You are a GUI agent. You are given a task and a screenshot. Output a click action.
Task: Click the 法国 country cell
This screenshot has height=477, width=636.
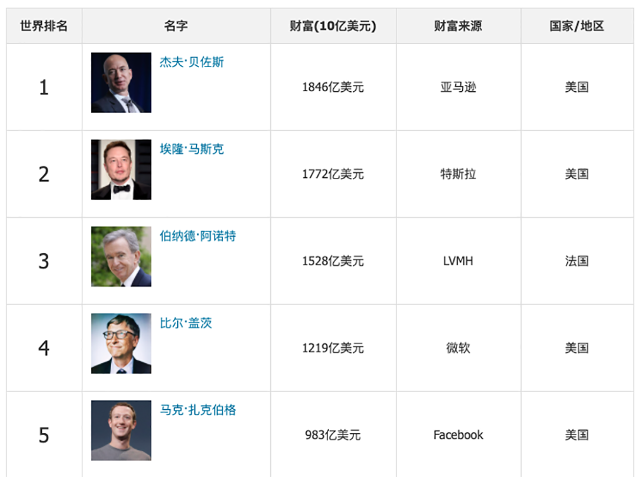(577, 261)
